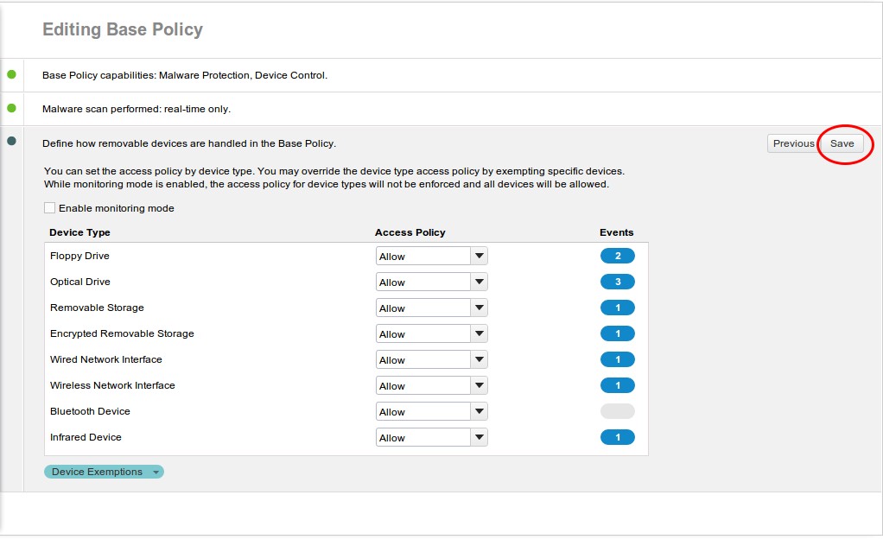View Optical Drive events badge showing 3

coord(617,282)
